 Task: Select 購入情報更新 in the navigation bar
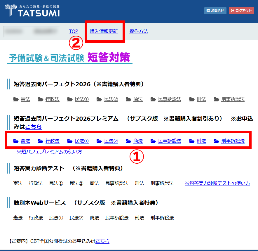click(x=104, y=31)
